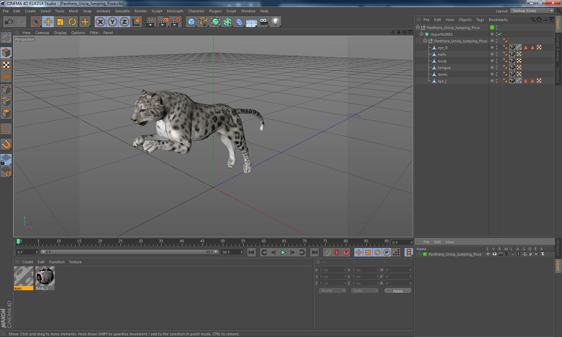
Task: Open the spline pen tools icon
Action: 203,22
